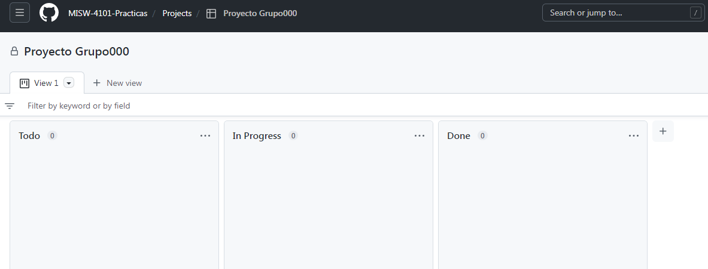This screenshot has height=269, width=708.
Task: Expand the View 1 dropdown arrow
Action: 69,84
